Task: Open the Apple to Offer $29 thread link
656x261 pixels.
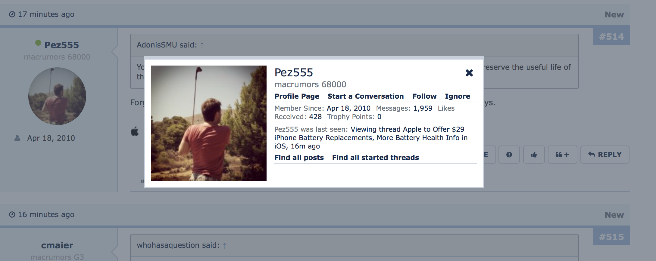Action: (x=371, y=138)
